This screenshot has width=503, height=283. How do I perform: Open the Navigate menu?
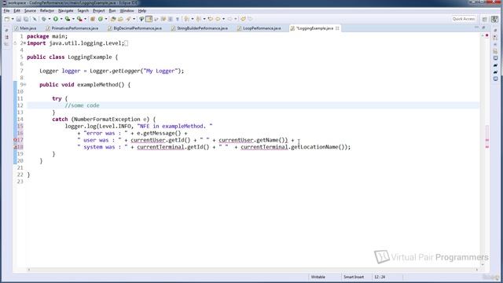(x=66, y=10)
